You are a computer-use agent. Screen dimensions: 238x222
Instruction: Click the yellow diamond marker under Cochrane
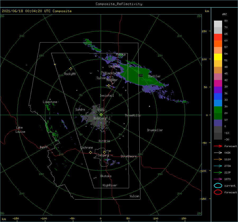tap(90, 152)
